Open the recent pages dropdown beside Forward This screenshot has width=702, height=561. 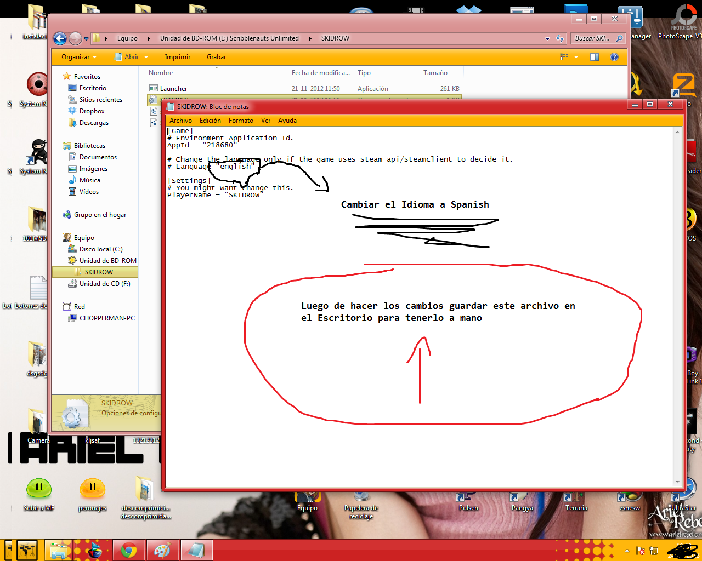tap(87, 38)
